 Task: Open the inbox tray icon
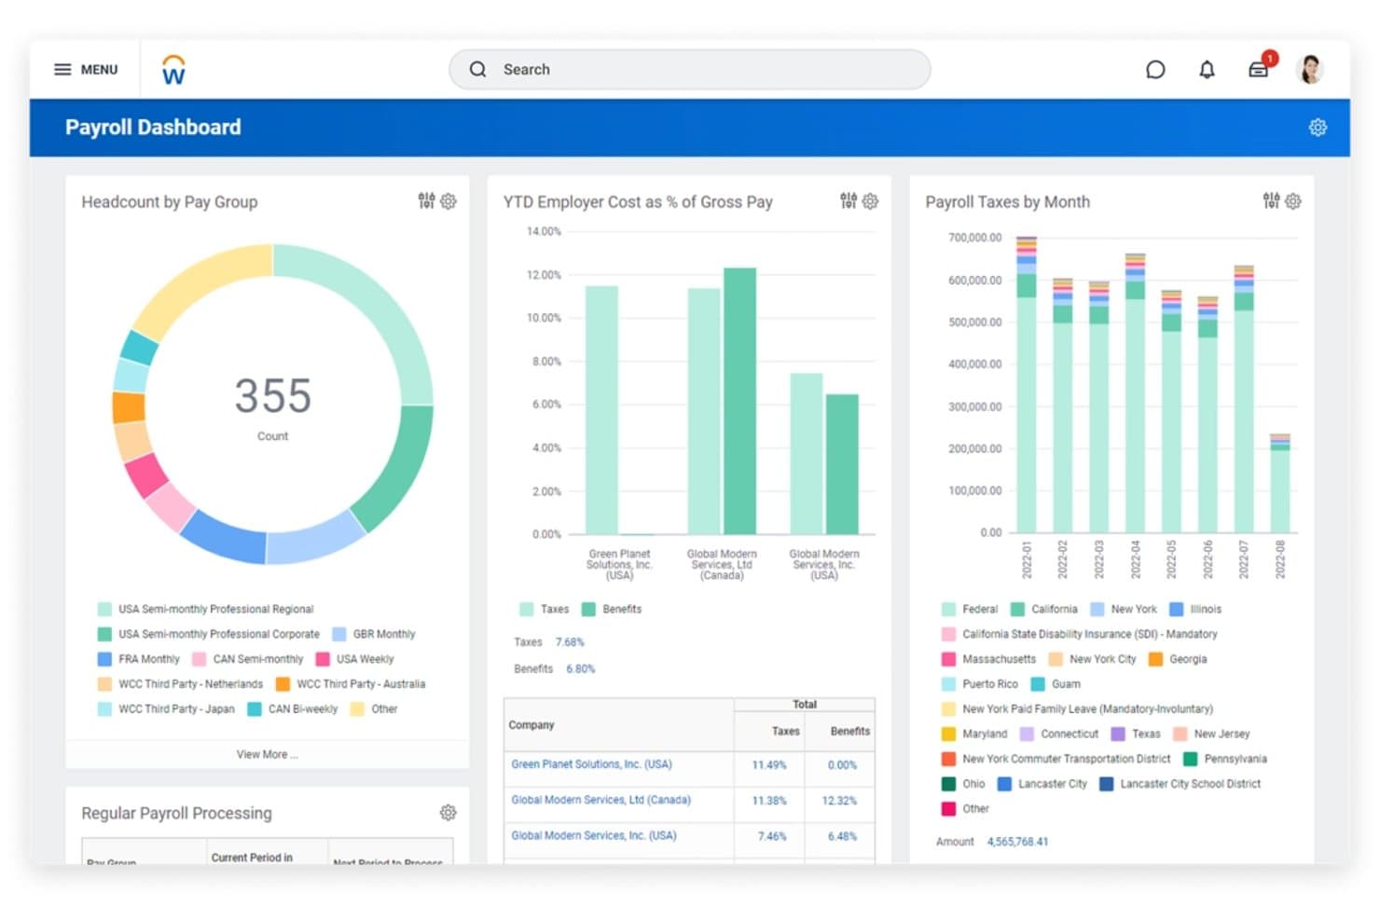click(x=1259, y=70)
